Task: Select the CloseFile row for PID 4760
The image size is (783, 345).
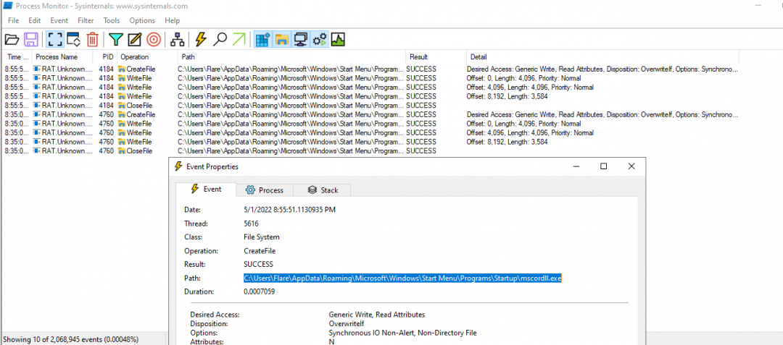Action: [371, 151]
